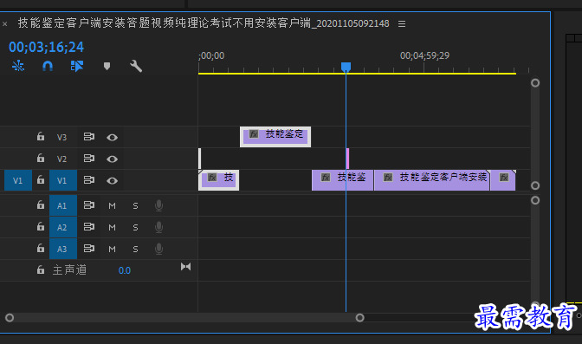582x344 pixels.
Task: Click bottom handle of video vertical scrollbar
Action: coord(535,185)
